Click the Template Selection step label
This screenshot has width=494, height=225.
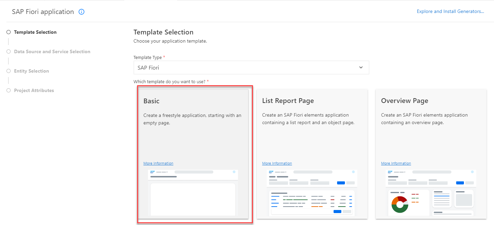pos(35,32)
